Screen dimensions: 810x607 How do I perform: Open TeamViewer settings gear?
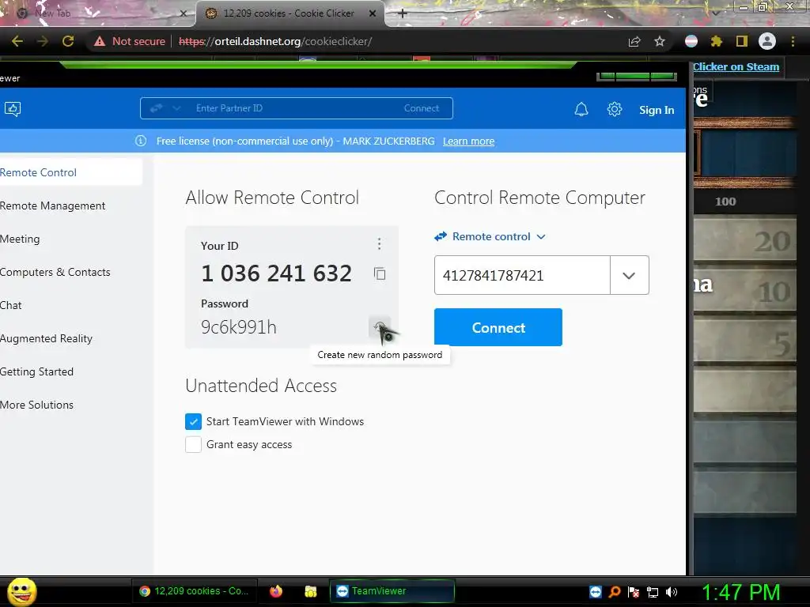(x=614, y=109)
